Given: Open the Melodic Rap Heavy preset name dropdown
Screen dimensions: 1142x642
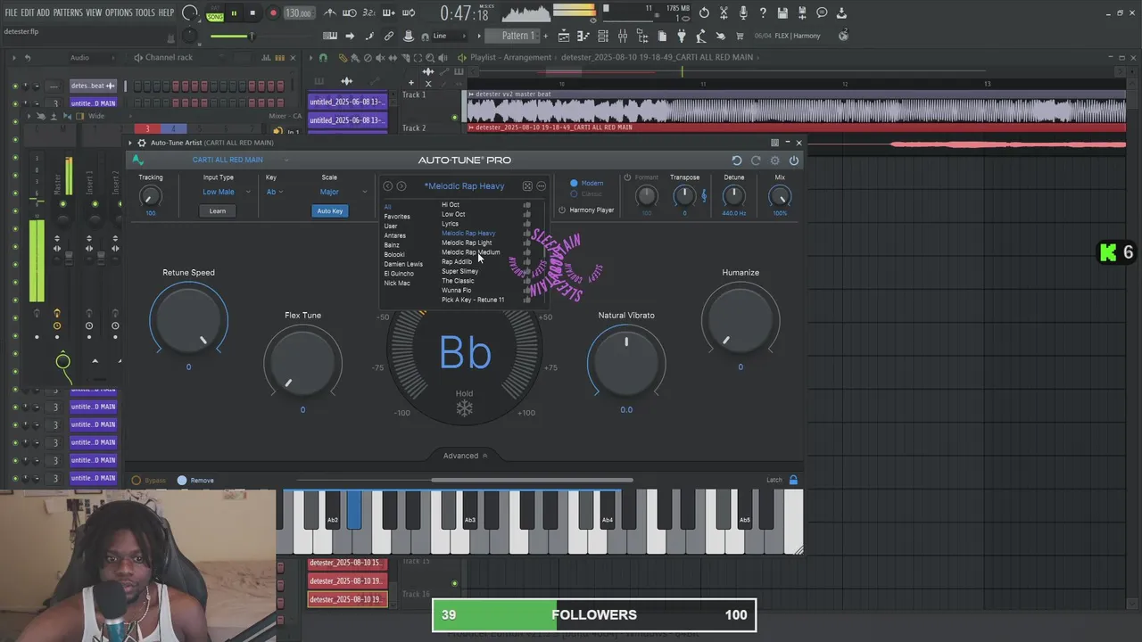Looking at the screenshot, I should [x=465, y=186].
